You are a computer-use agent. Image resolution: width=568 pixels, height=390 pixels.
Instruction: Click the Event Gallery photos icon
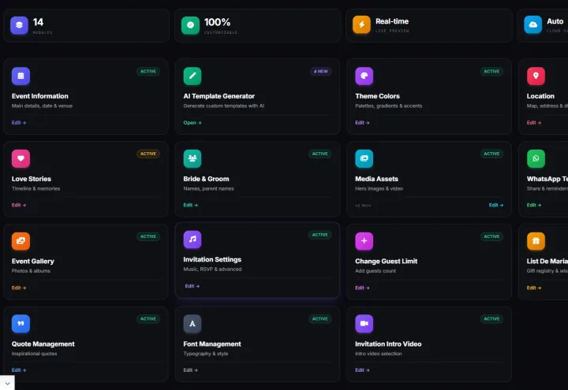click(x=21, y=241)
